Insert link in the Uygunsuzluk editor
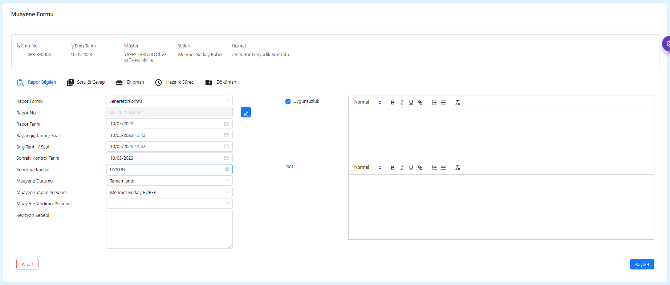Image resolution: width=670 pixels, height=285 pixels. pos(420,102)
